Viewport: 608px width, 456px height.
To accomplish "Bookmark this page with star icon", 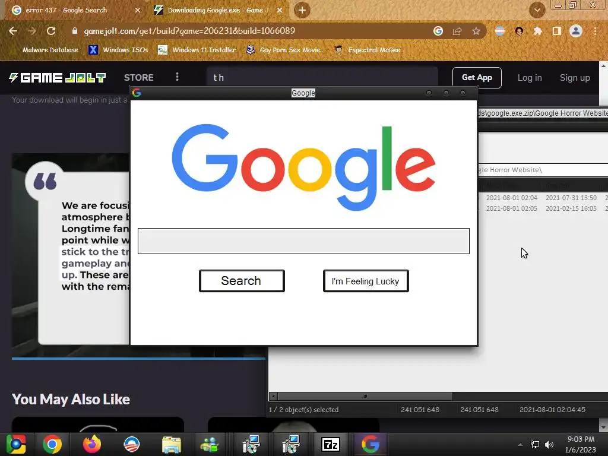I will 476,31.
